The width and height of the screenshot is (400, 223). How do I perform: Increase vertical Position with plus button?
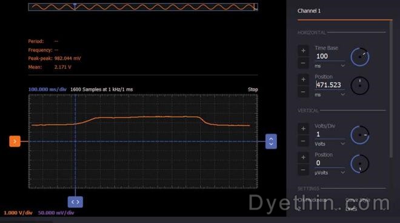click(303, 157)
